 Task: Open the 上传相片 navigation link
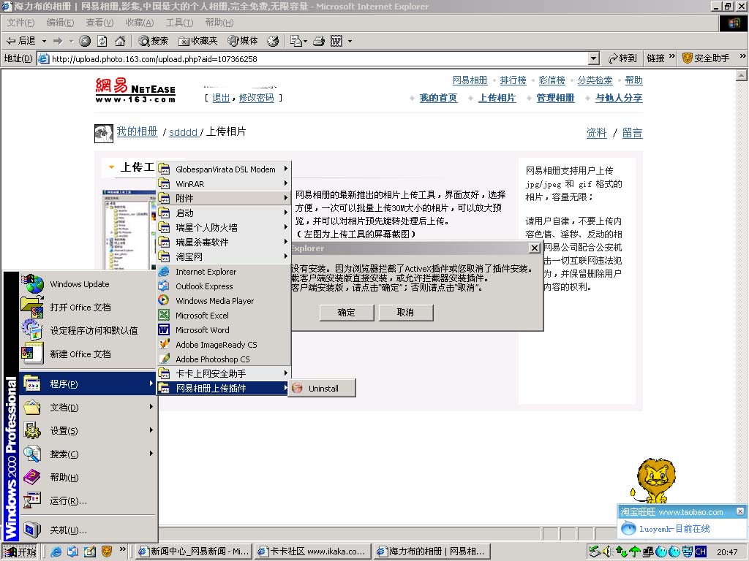click(x=497, y=98)
